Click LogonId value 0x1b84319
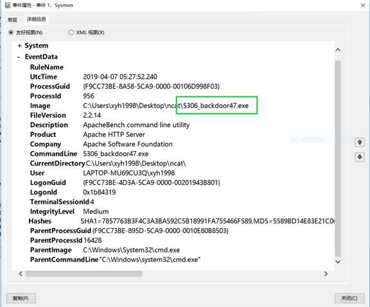Viewport: 370px width, 307px height. coord(100,192)
